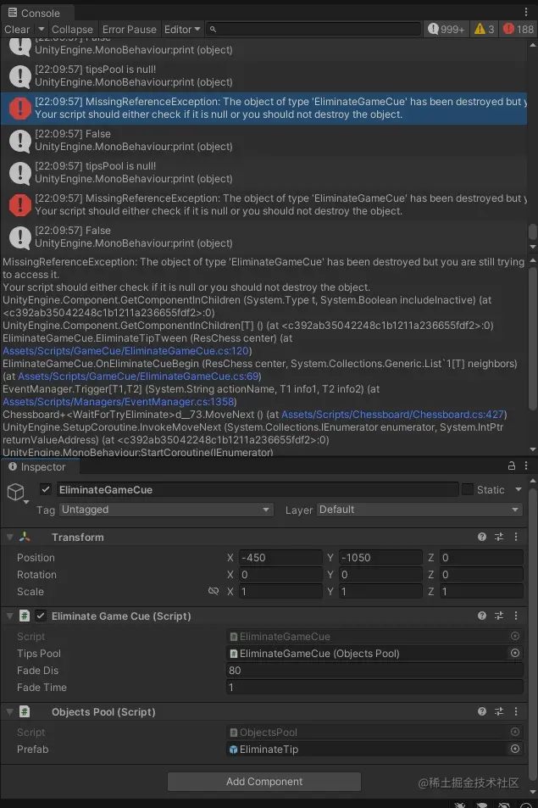Collapse Eliminate Game Cue script component

(x=9, y=616)
